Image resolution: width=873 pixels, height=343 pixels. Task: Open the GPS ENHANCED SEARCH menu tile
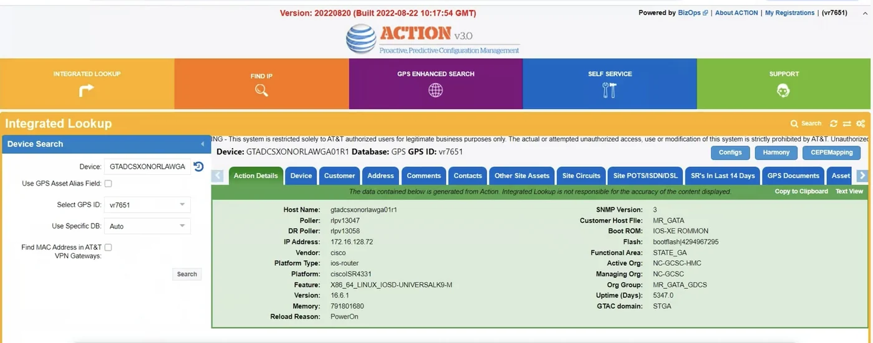[x=436, y=84]
